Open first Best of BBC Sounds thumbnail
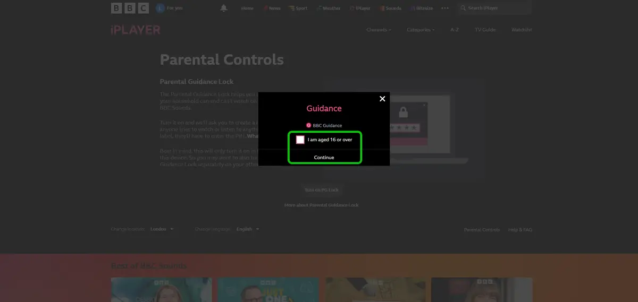The image size is (638, 302). click(162, 290)
